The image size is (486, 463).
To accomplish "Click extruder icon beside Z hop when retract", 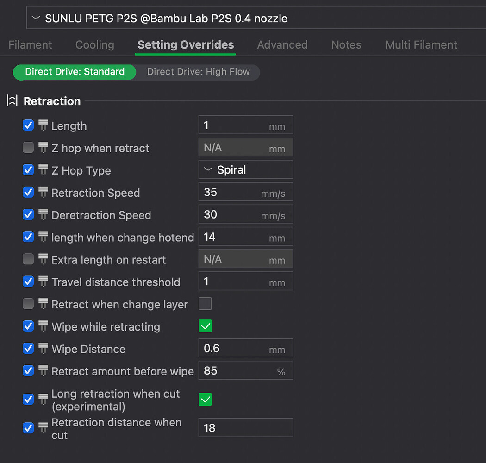I will pyautogui.click(x=43, y=148).
